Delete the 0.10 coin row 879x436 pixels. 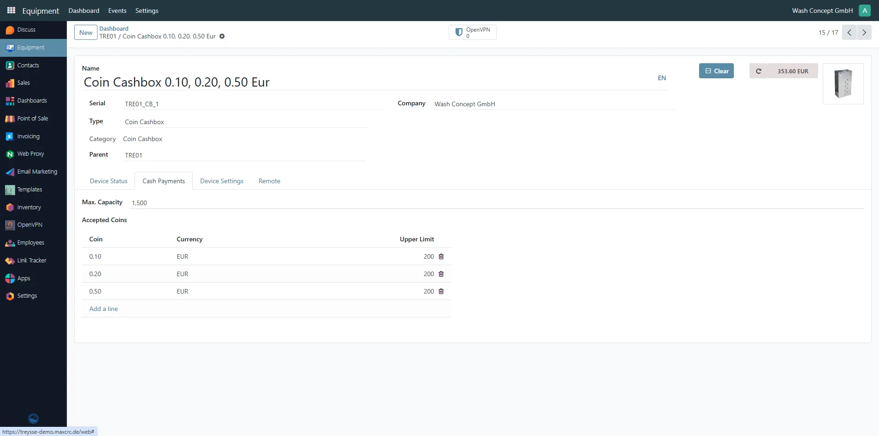click(441, 256)
